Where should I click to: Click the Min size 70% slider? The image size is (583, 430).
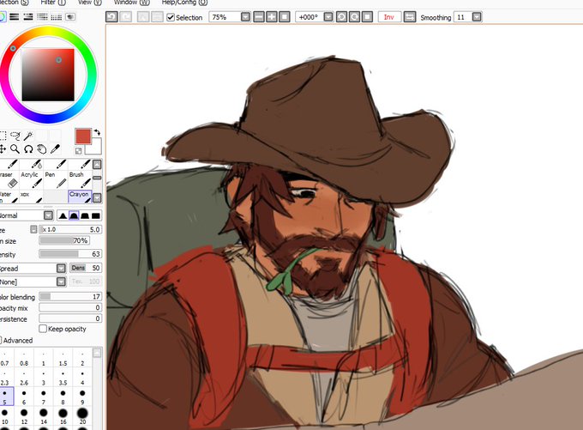coord(64,240)
